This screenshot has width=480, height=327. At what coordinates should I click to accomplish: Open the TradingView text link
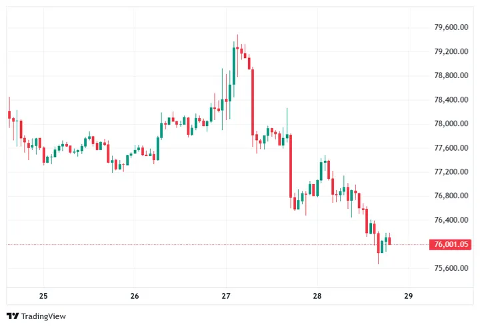click(43, 316)
